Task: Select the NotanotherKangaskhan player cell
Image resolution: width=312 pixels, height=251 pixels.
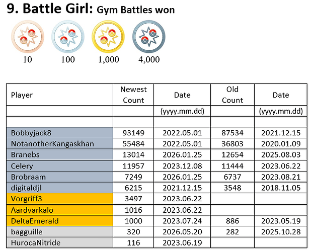Action: pyautogui.click(x=60, y=144)
